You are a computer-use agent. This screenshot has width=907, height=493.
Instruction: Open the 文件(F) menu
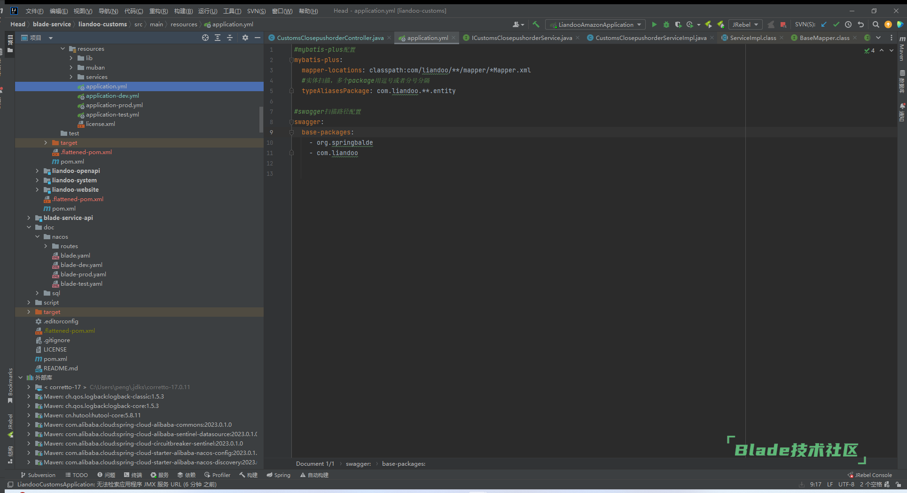pos(34,11)
